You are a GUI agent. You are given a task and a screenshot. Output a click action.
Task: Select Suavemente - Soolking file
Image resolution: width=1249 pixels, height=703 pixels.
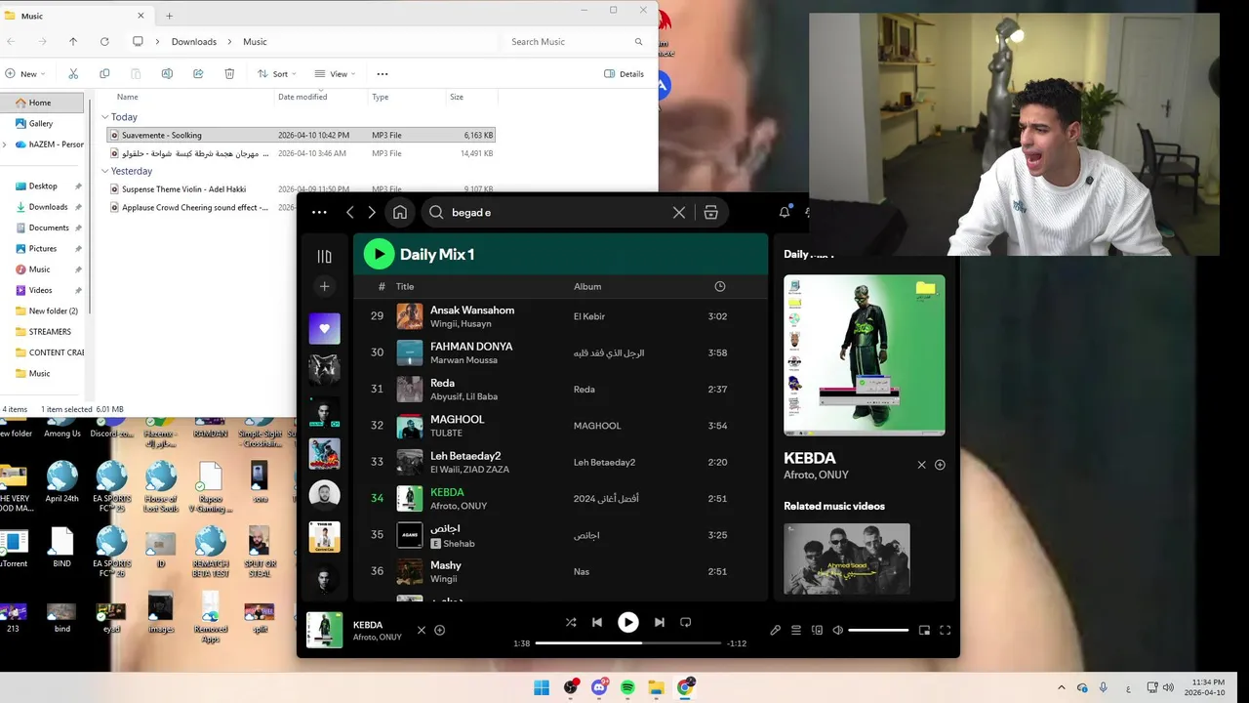coord(301,135)
